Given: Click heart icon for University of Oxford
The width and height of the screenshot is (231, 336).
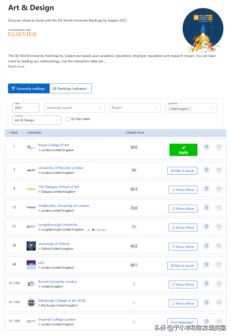Looking at the screenshot, I should [x=219, y=246].
